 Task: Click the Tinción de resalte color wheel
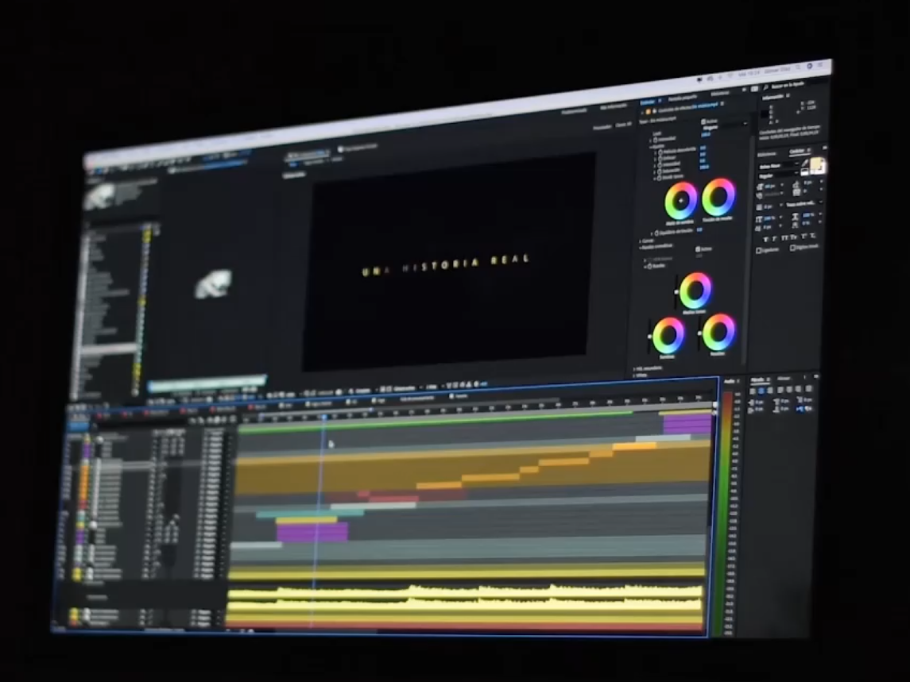point(719,197)
